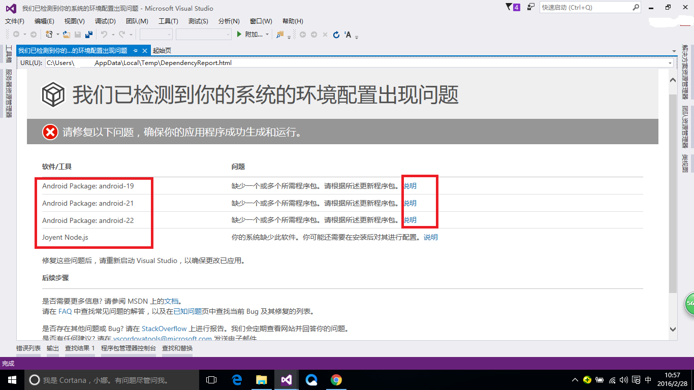Click the Task View taskbar icon

[x=211, y=380]
